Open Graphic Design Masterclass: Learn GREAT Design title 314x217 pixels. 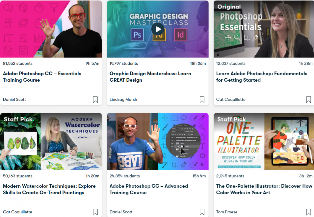(150, 77)
